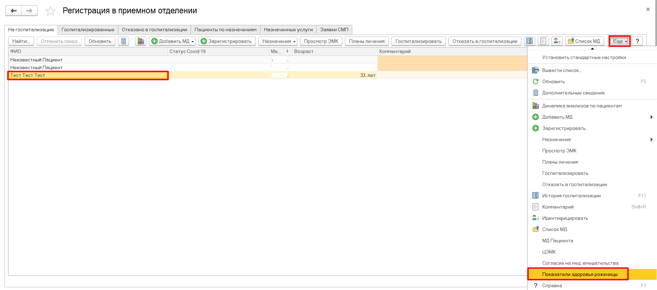Expand Назначения submenu in the Еще menu

[x=592, y=139]
